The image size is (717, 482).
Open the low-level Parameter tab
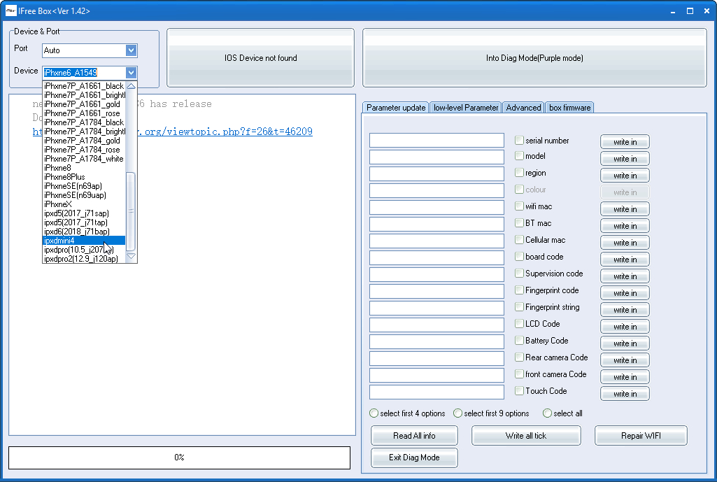click(466, 108)
